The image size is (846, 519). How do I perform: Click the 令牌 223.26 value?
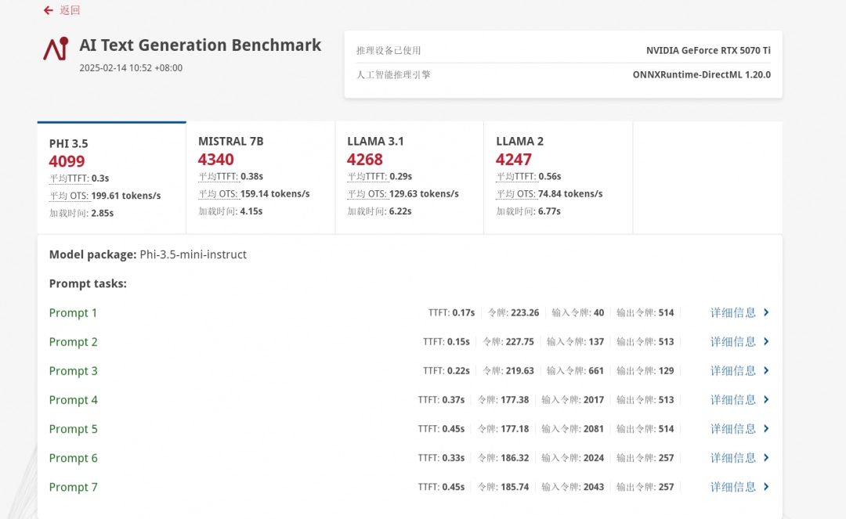525,312
